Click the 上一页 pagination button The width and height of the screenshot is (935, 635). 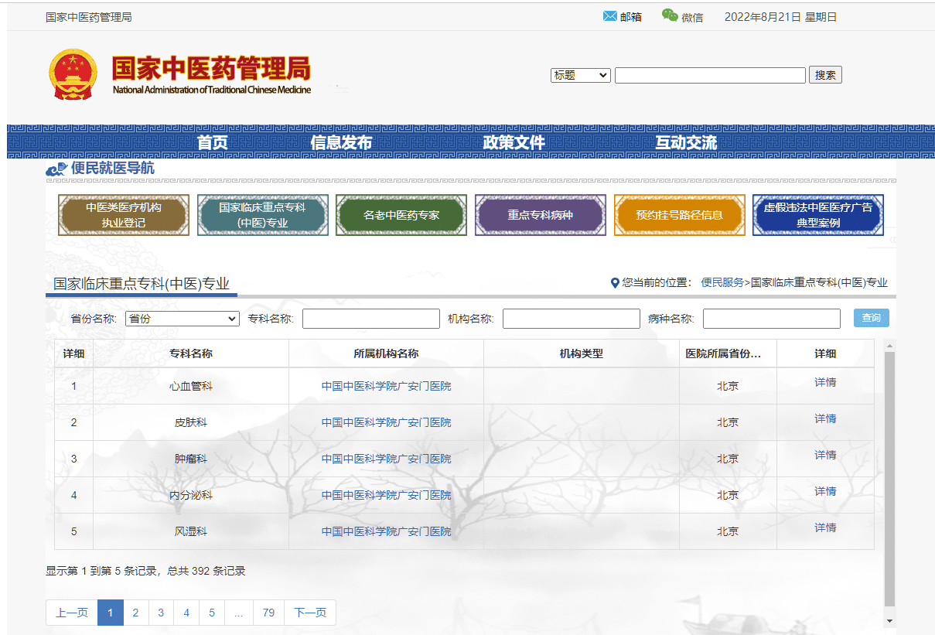pos(72,613)
